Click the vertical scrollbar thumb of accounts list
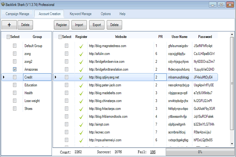 click(232, 84)
